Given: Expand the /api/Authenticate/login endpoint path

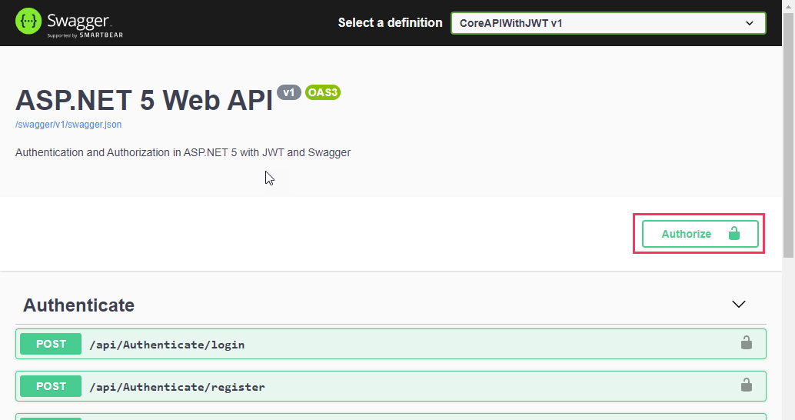Looking at the screenshot, I should click(x=167, y=345).
